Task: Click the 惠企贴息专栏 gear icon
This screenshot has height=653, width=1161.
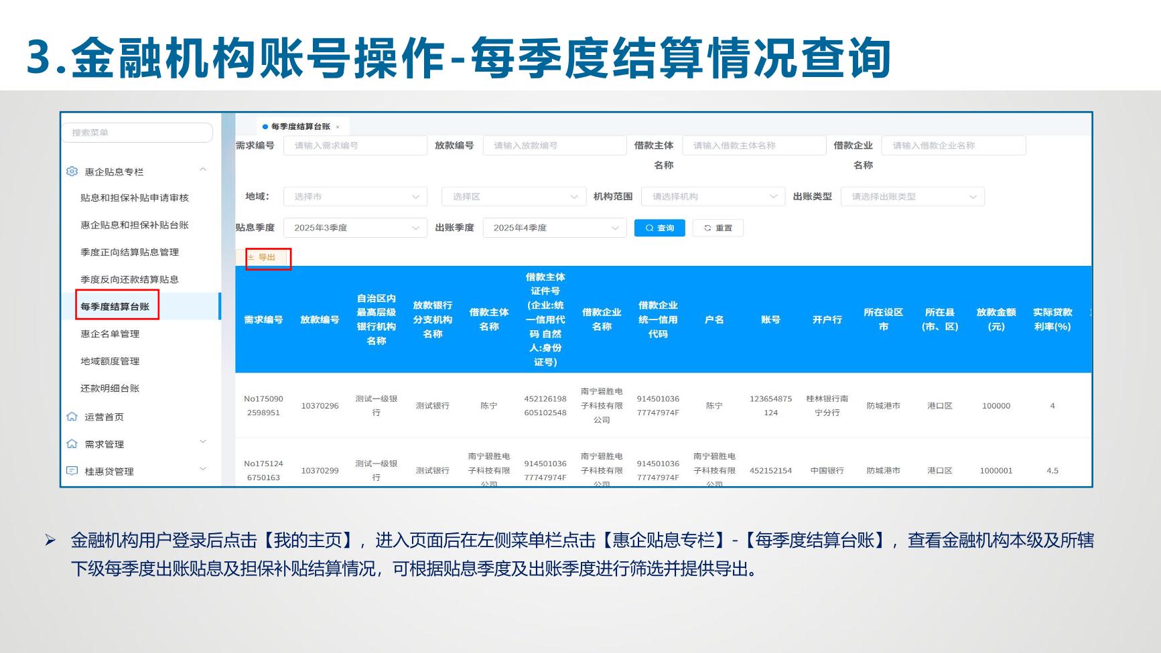Action: (72, 171)
